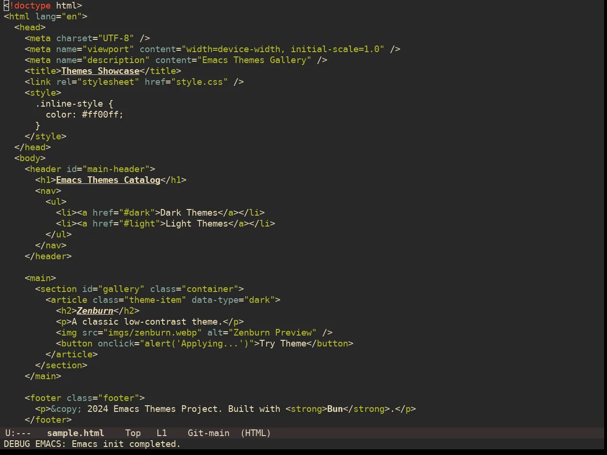Click "2024 Emacs Themes Project." footer text
Screen dimensions: 607x455
(x=155, y=409)
